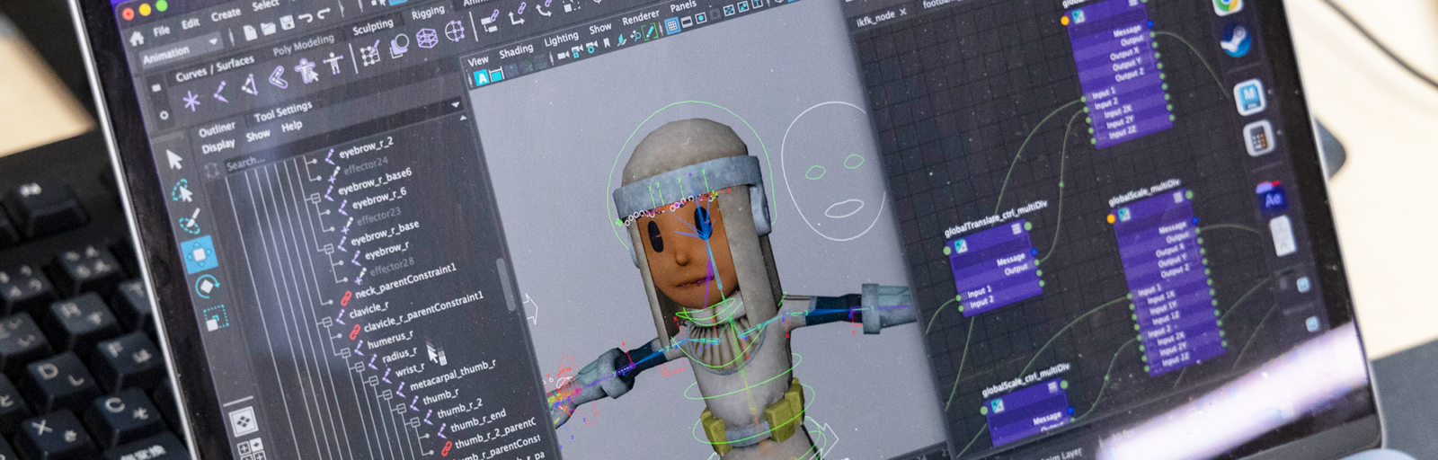Select eyebrow_r_base6 in the Outliner
Screen dimensions: 1438x460
375,181
